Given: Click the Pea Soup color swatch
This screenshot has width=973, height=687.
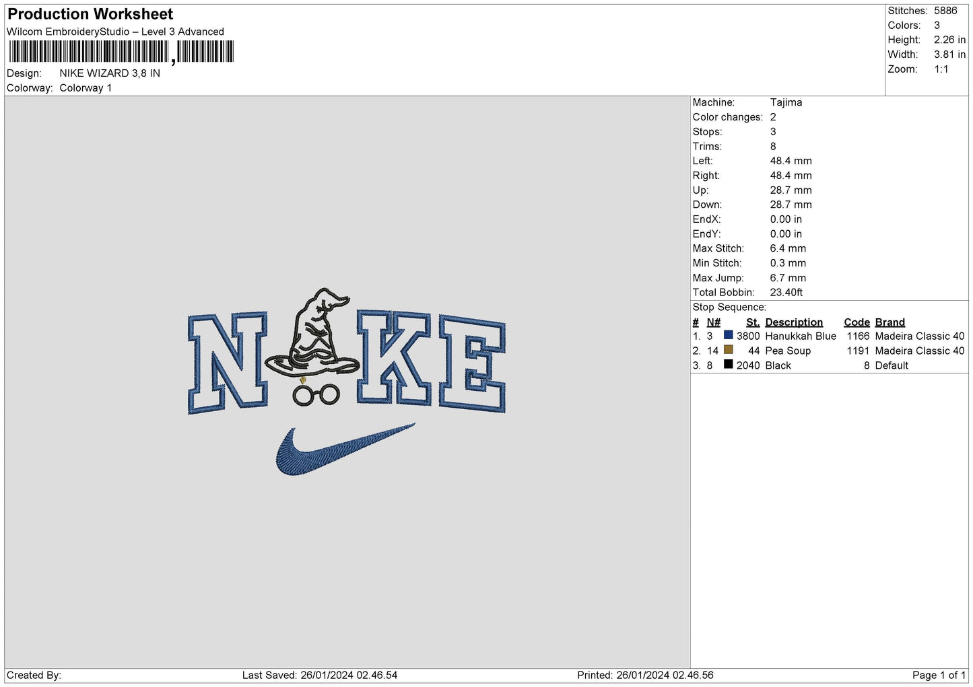Looking at the screenshot, I should 728,350.
